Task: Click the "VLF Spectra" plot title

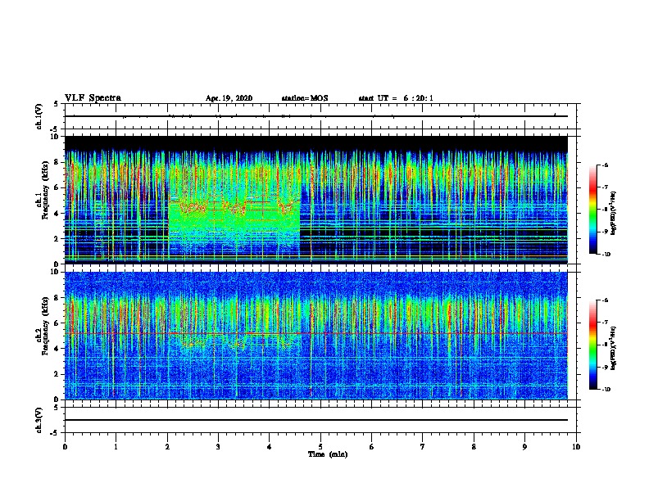Action: (x=93, y=98)
